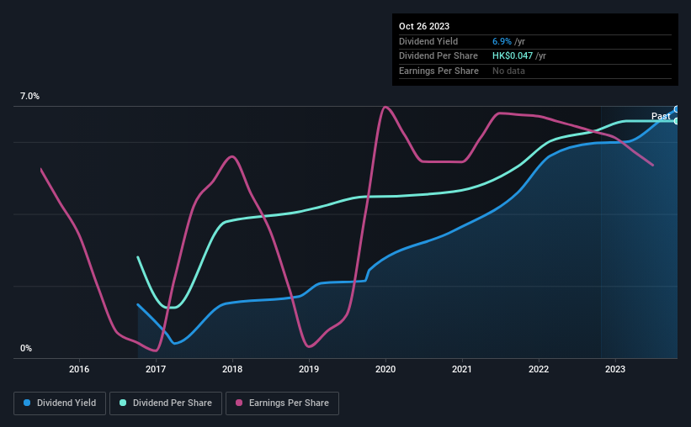Click the Past label on chart
The image size is (691, 427).
(661, 116)
